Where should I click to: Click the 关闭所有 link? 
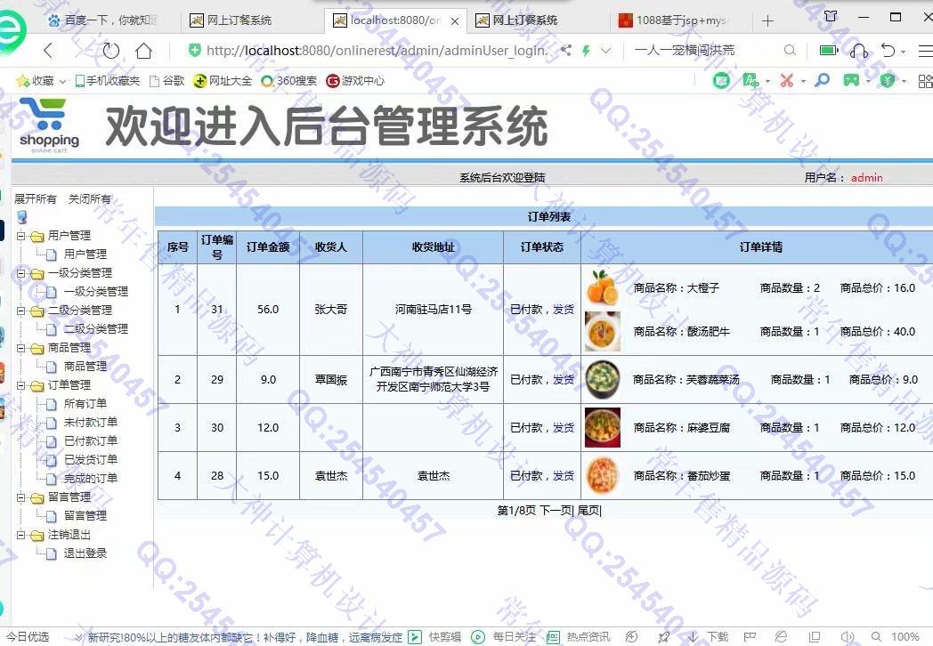click(x=89, y=198)
